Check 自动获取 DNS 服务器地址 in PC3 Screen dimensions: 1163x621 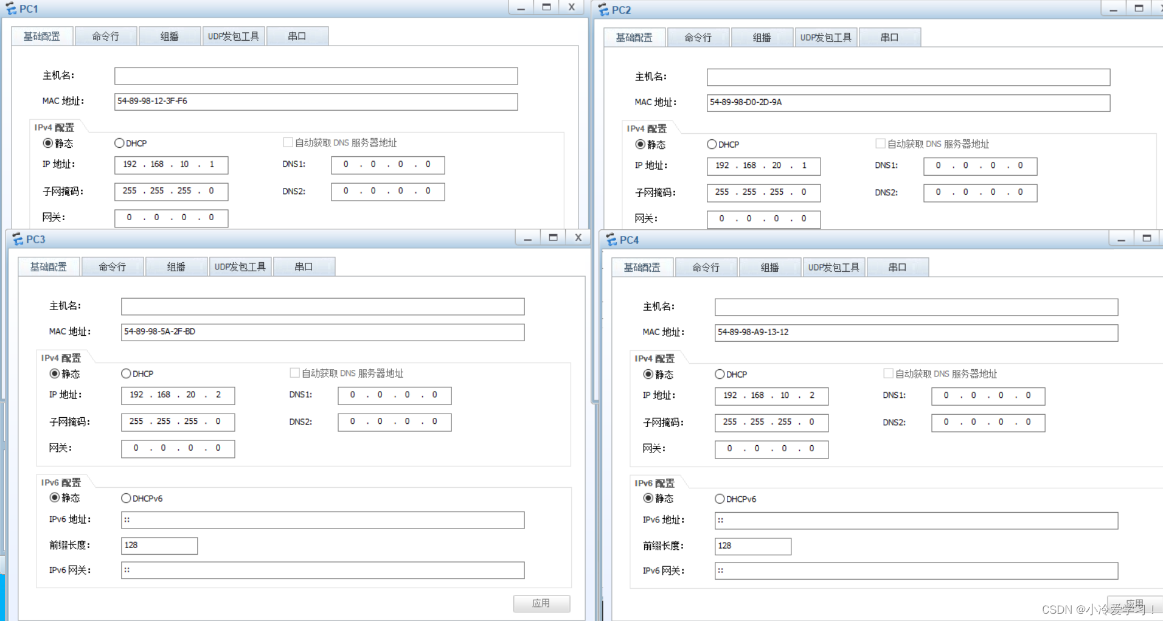click(x=294, y=373)
